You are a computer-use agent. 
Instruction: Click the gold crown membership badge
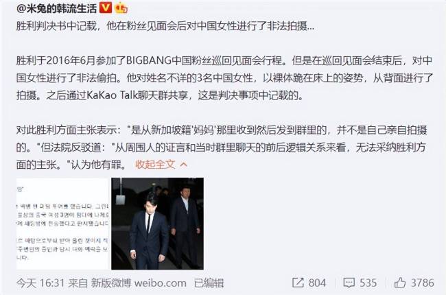click(121, 8)
